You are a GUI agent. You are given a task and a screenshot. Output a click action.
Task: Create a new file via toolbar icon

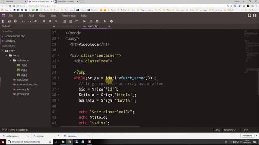[3, 21]
